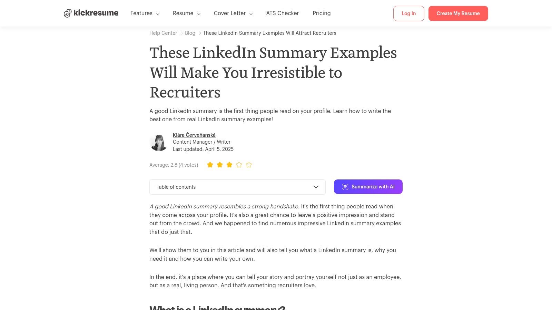Click the fifth empty rating star
The image size is (552, 310).
pos(248,165)
